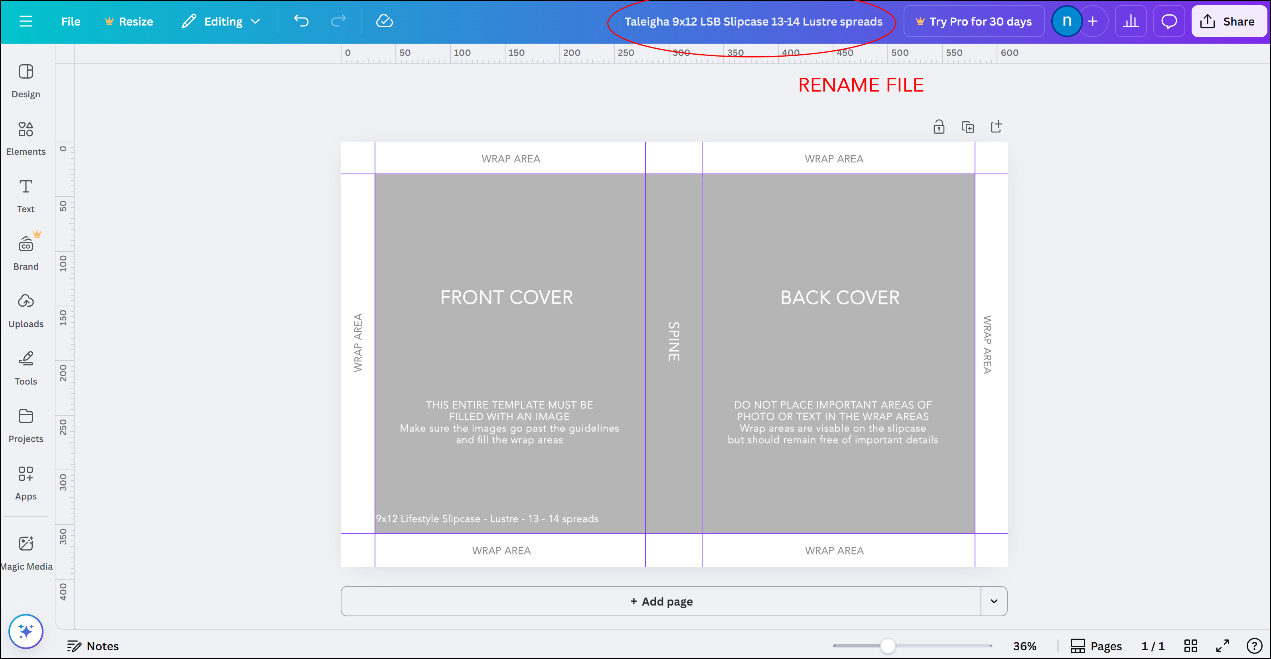Undo the last action
Image resolution: width=1271 pixels, height=659 pixels.
point(301,21)
